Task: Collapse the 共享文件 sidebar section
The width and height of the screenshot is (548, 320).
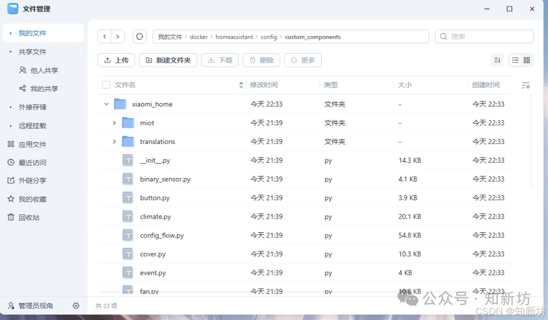Action: (x=11, y=52)
